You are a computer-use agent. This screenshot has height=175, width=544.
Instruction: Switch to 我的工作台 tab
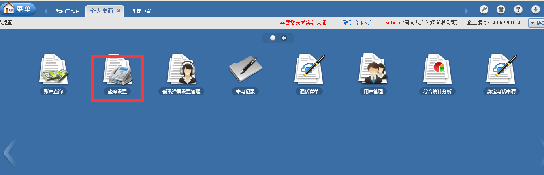coord(68,11)
